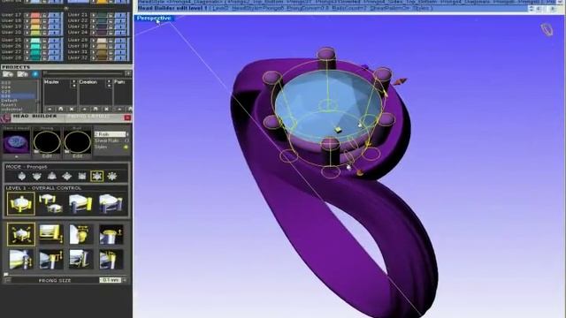Click the third icon in bottom control row
The height and width of the screenshot is (318, 566).
tap(80, 259)
